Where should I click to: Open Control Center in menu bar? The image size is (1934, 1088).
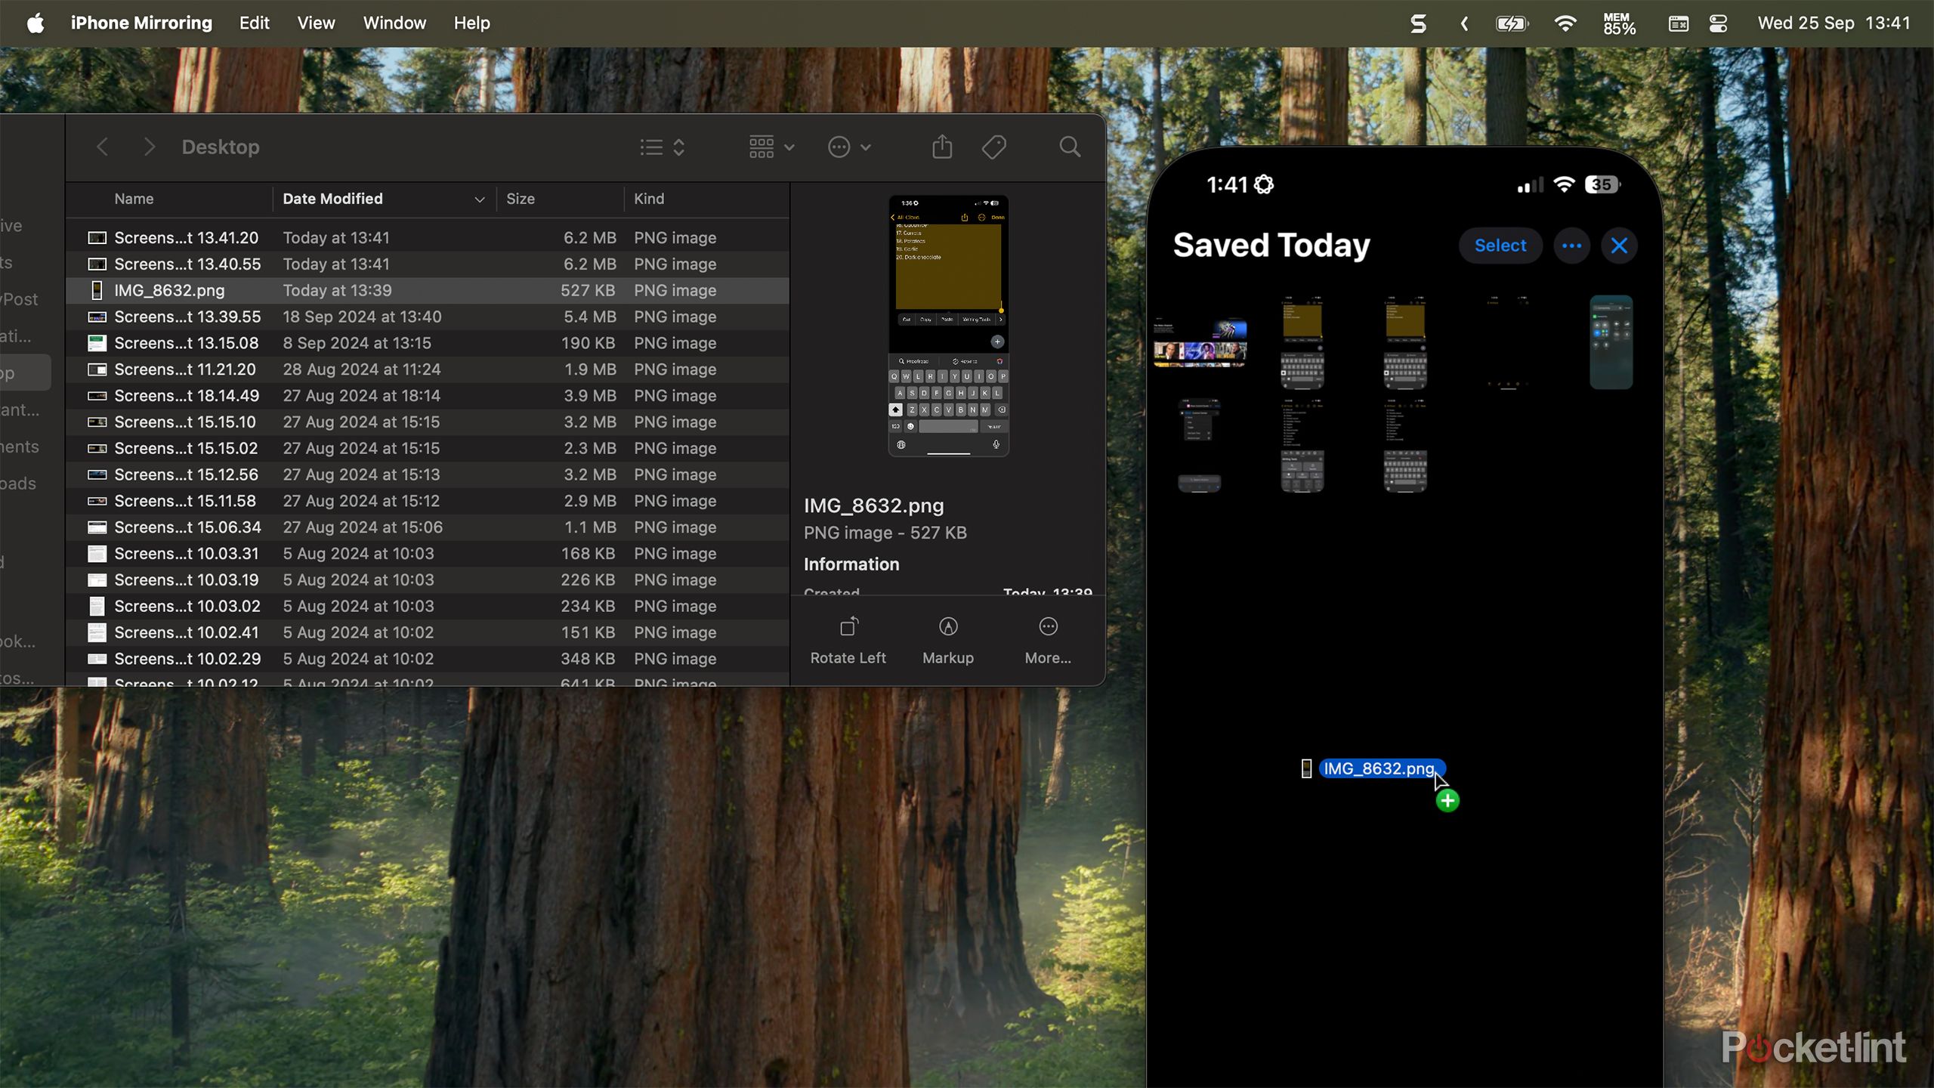click(x=1718, y=23)
